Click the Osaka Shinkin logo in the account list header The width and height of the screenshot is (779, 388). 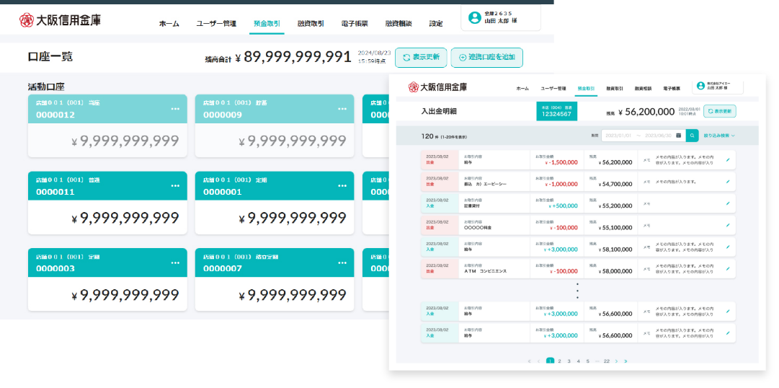click(x=61, y=20)
